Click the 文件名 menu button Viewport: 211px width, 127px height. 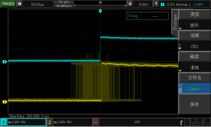[194, 78]
